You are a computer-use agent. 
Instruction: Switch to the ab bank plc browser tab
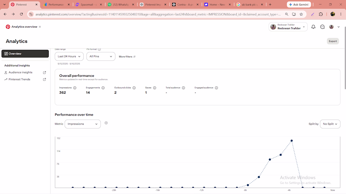click(x=249, y=4)
